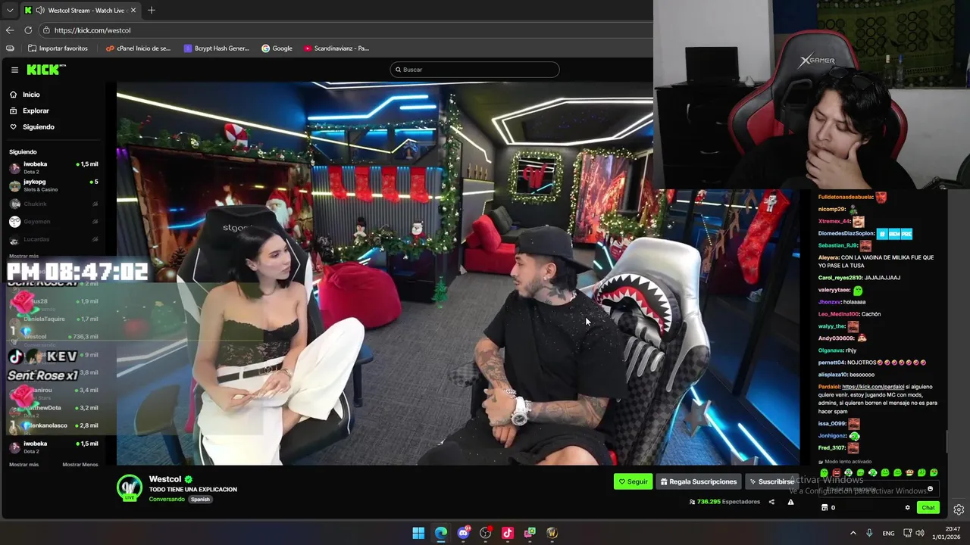Click the Spanish language tag
The image size is (970, 545).
point(200,500)
